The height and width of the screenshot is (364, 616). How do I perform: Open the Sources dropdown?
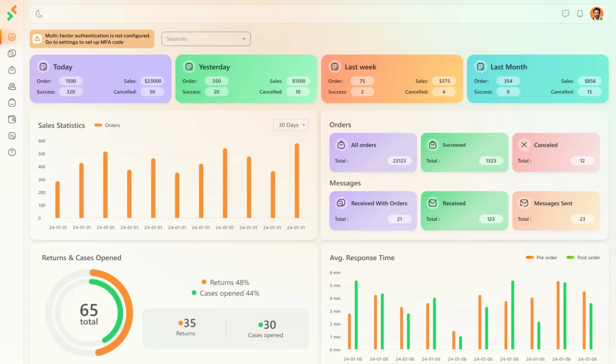(x=206, y=39)
